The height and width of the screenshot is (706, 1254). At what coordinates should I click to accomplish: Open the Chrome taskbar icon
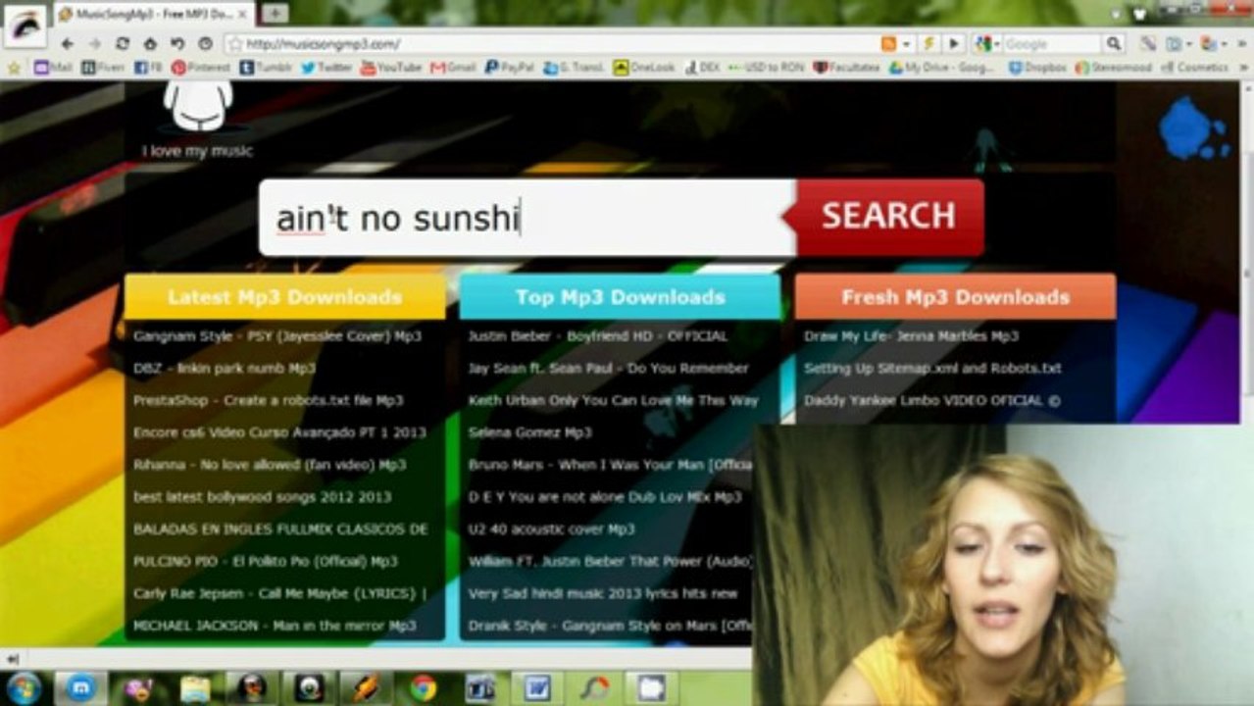point(424,688)
